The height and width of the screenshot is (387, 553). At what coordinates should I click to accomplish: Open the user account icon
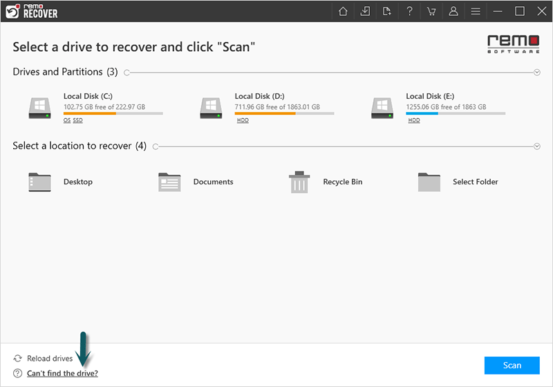click(x=453, y=11)
